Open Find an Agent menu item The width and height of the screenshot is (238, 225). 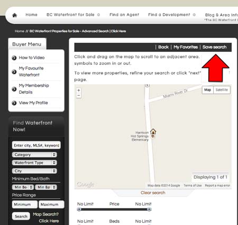pyautogui.click(x=124, y=15)
